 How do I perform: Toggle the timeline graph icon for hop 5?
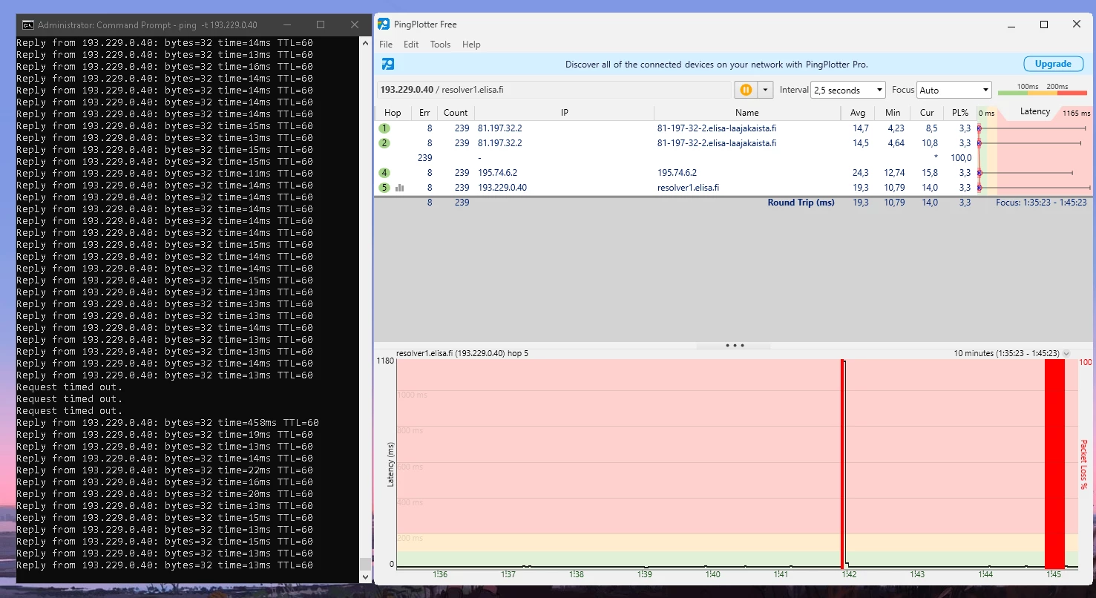400,188
